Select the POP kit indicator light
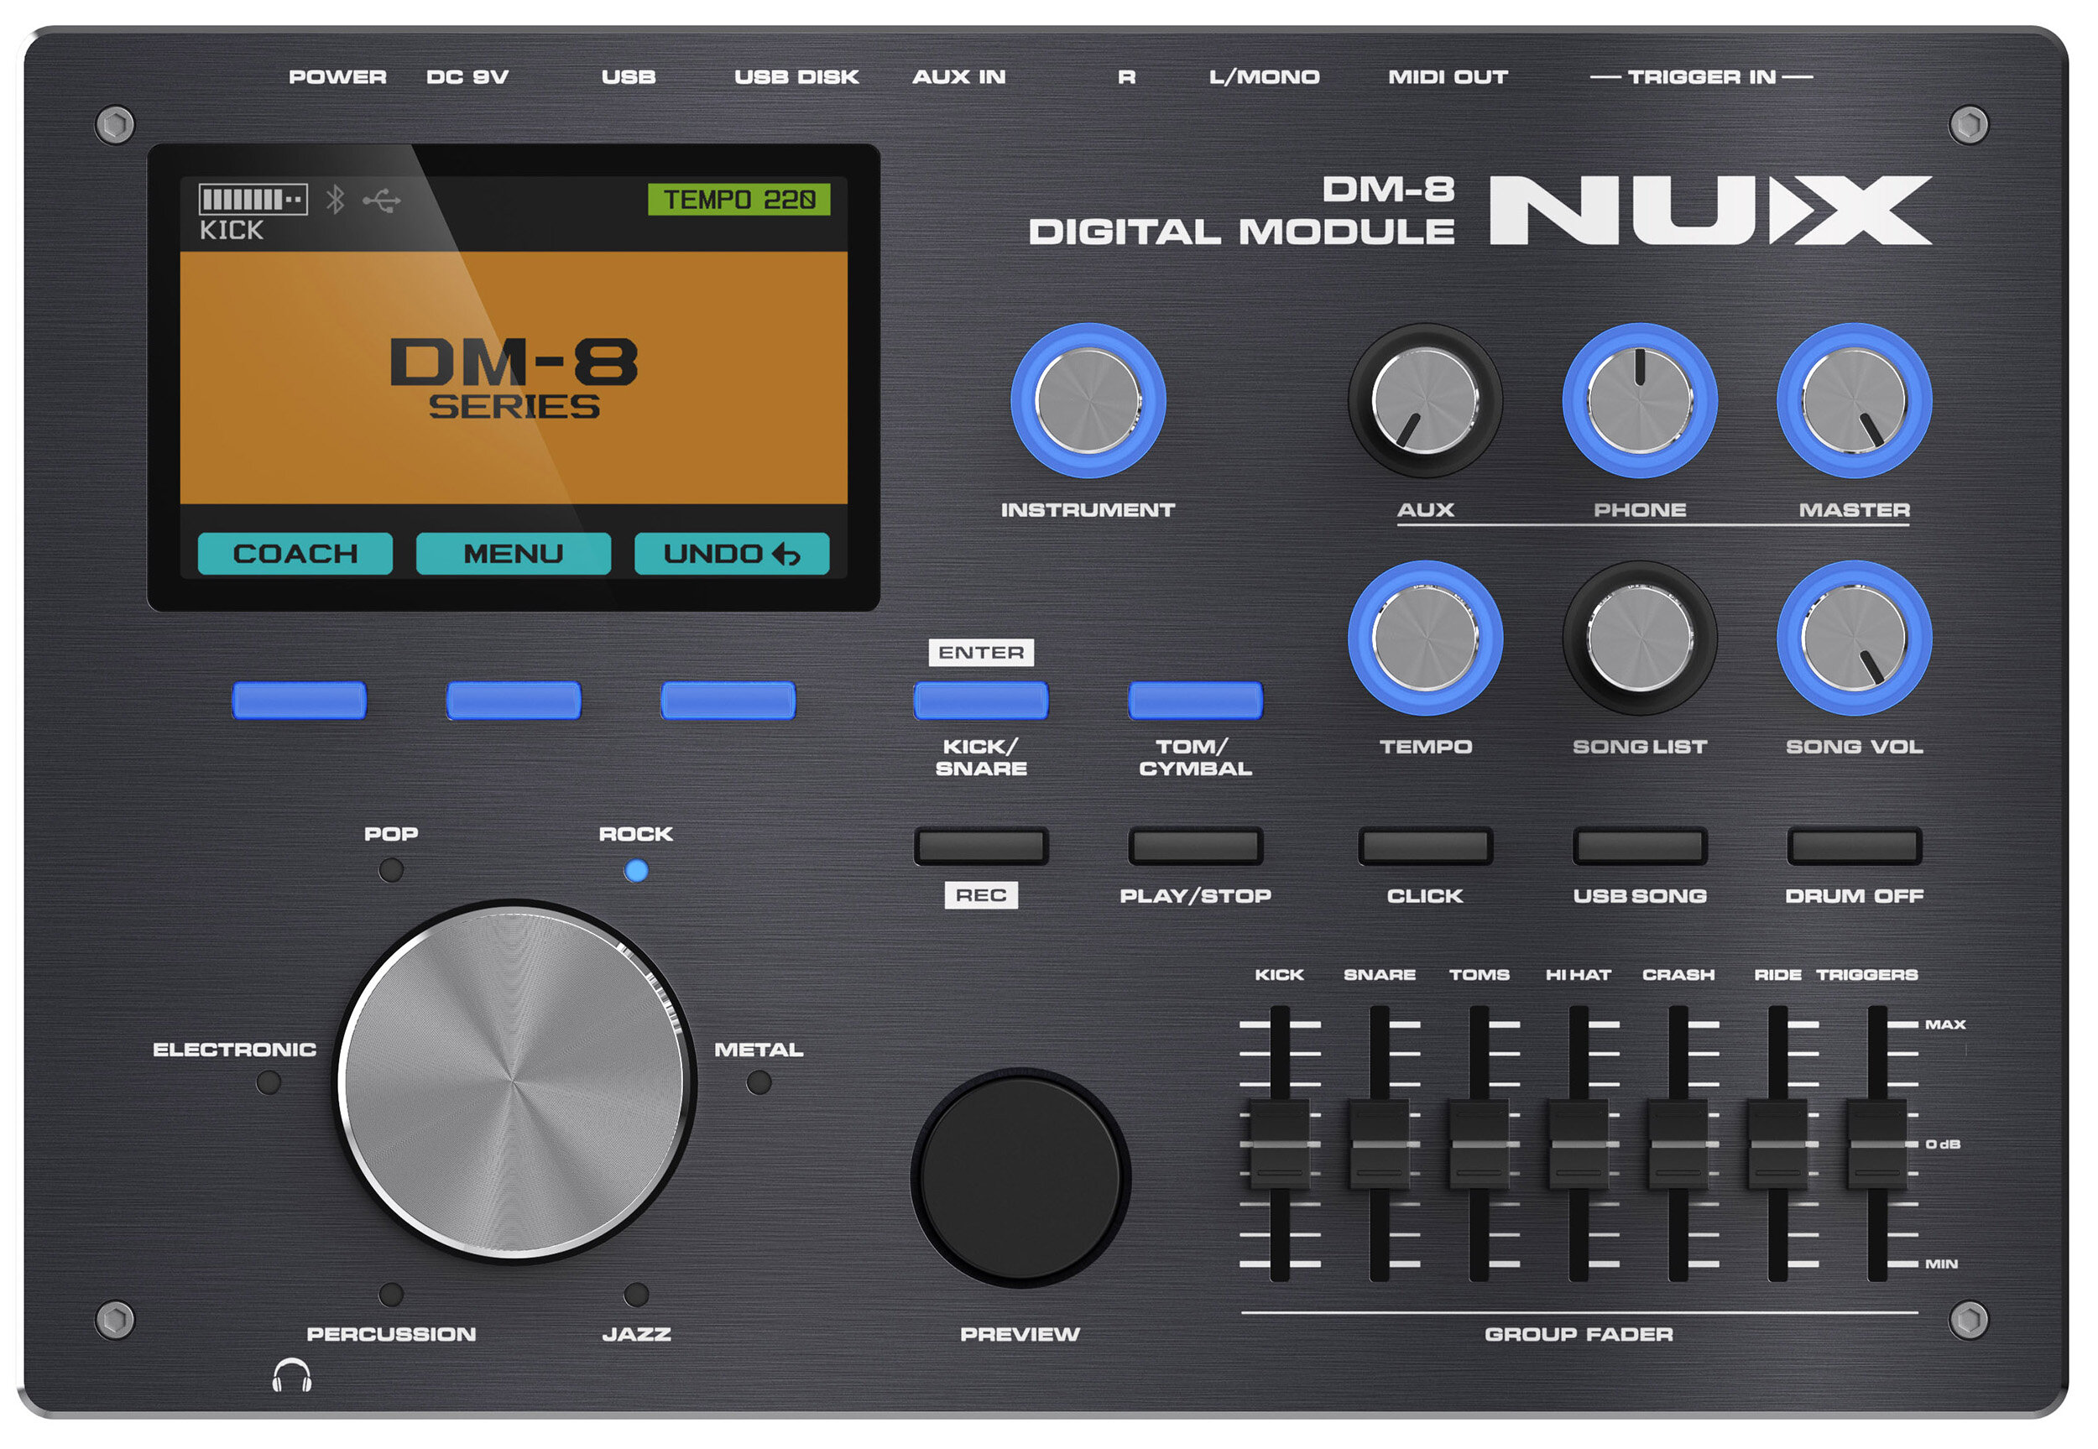 (391, 871)
